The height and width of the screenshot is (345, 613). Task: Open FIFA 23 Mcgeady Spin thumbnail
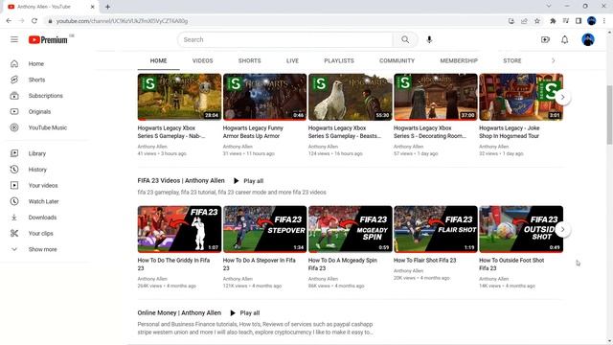pos(350,229)
